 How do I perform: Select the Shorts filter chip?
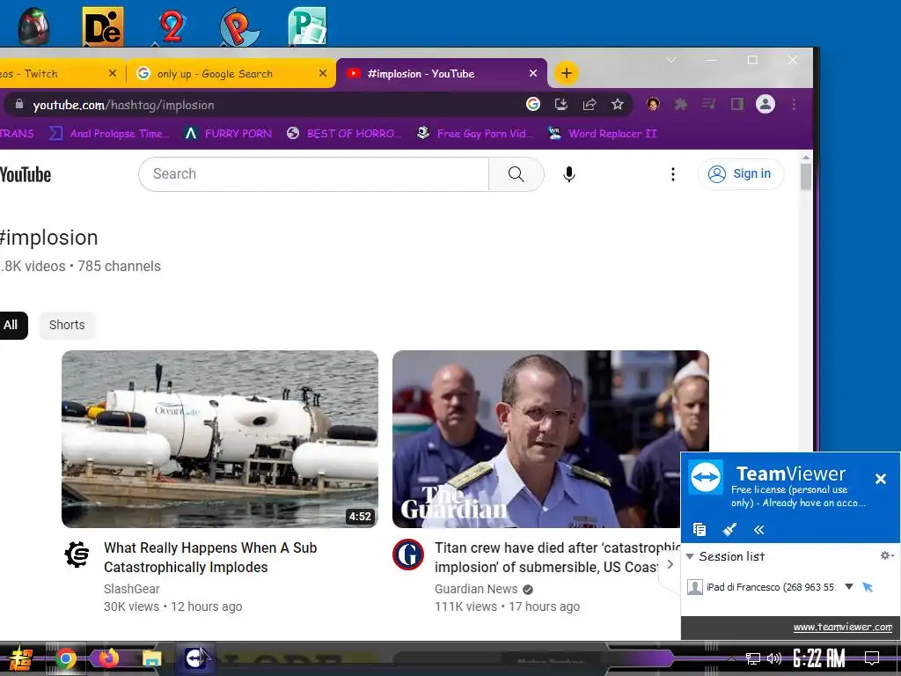[67, 325]
